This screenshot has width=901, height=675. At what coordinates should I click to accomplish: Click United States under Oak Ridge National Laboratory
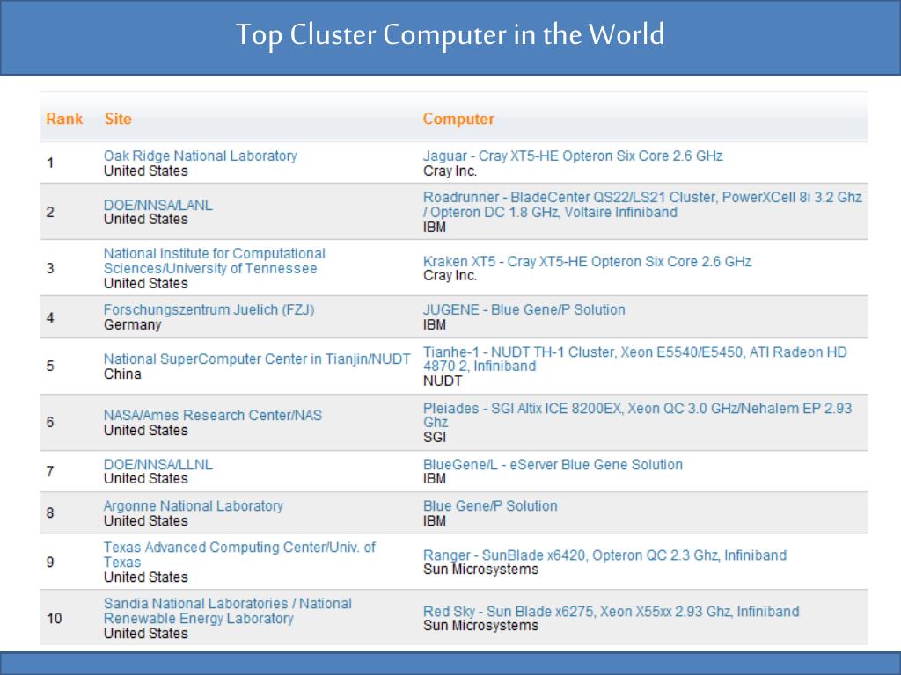(146, 171)
